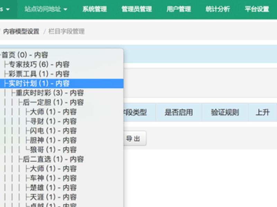Click the 上升 column header
Image resolution: width=277 pixels, height=207 pixels.
(262, 112)
